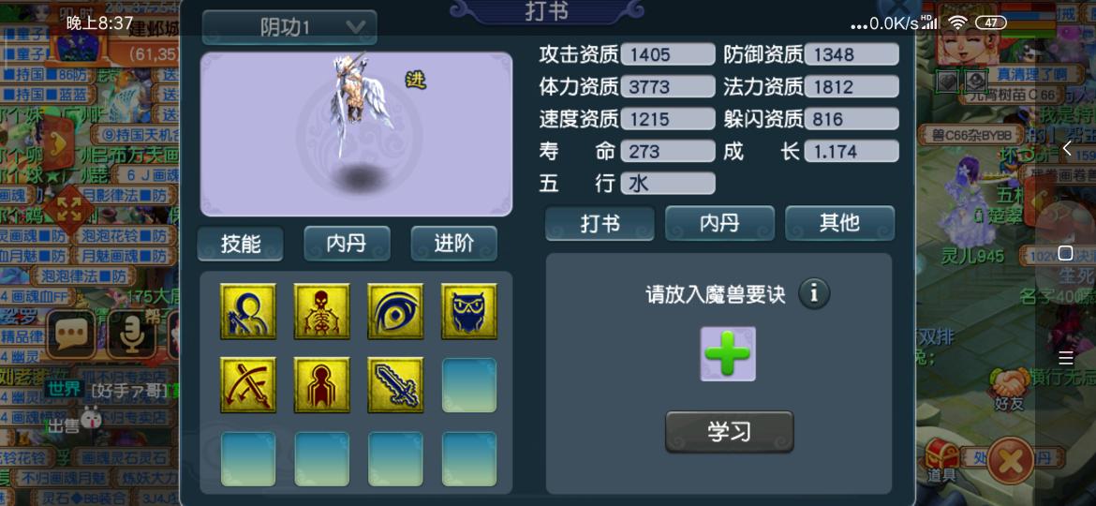Select the skull skill icon
1096x506 pixels.
[x=321, y=311]
